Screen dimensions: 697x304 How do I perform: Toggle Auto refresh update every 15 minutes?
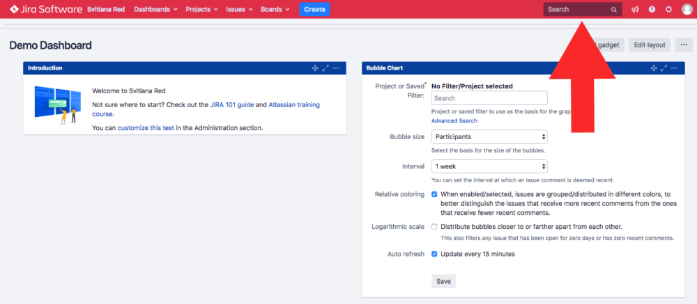(x=434, y=255)
